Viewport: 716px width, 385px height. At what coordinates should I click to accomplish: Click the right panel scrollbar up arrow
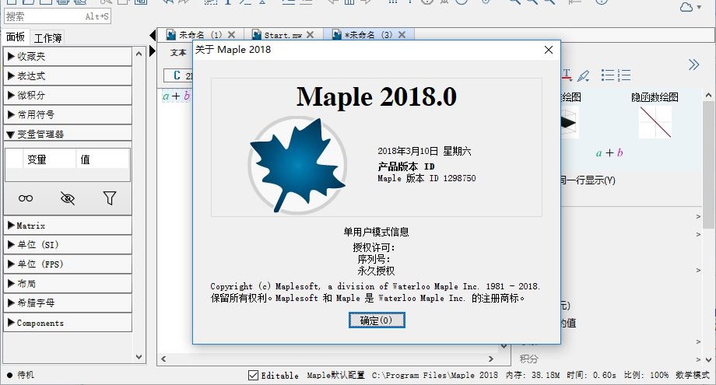coord(708,96)
